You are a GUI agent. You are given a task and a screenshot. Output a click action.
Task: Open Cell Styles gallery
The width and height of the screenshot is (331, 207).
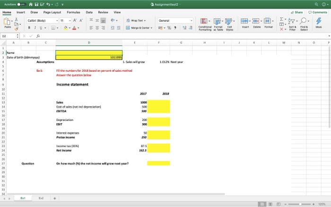pos(230,24)
